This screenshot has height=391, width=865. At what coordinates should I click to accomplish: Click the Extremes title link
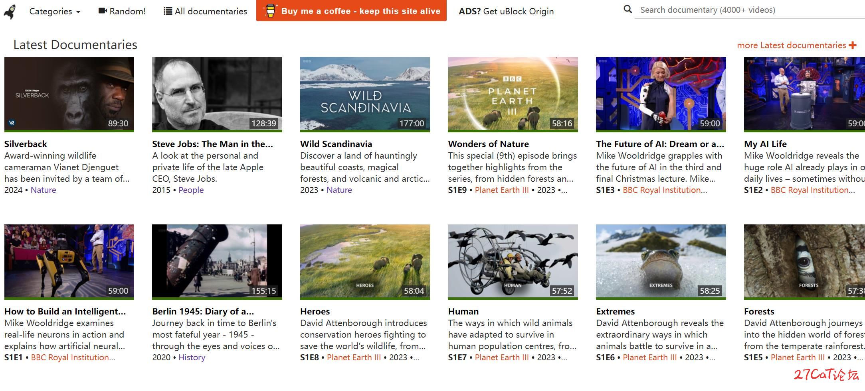615,311
